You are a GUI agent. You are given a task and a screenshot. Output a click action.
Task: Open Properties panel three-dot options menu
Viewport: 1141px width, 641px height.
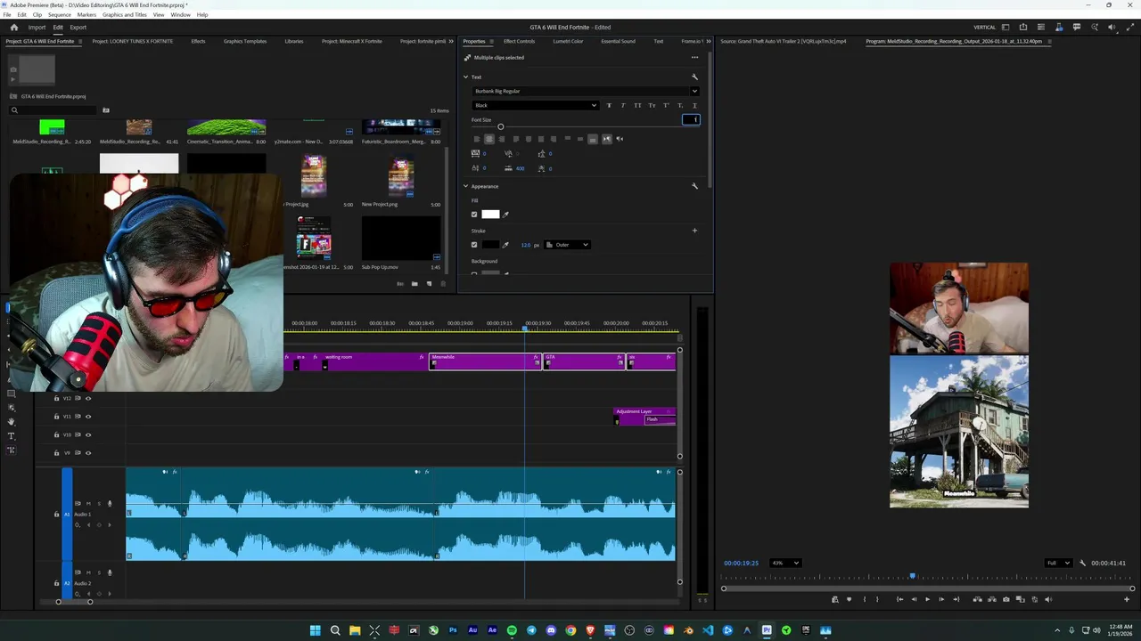tap(694, 58)
